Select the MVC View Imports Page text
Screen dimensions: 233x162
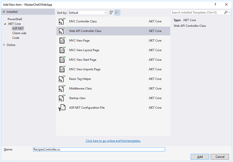tap(85, 69)
